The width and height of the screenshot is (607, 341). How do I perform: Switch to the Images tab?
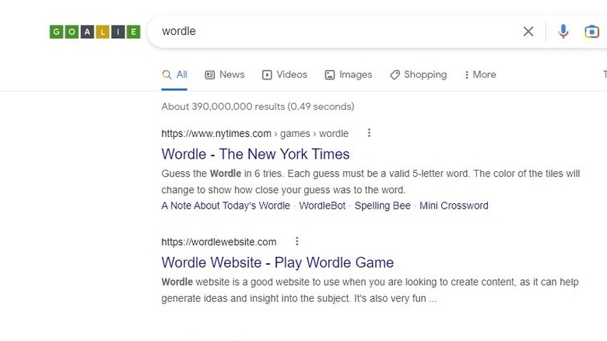pos(348,75)
